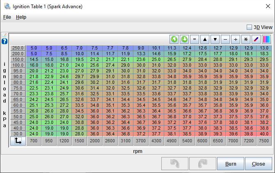Click the note pencil icon above help
The image size is (275, 173).
pyautogui.click(x=5, y=35)
